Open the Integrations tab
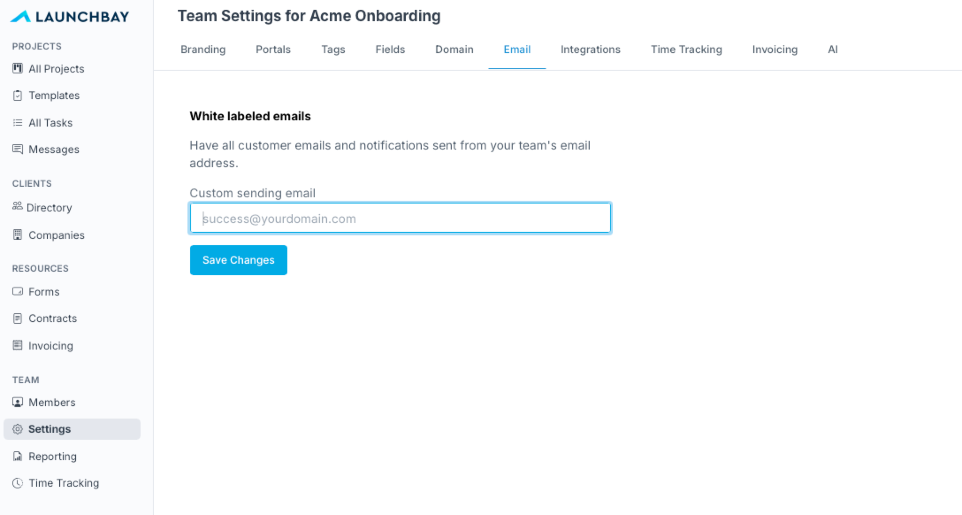962x515 pixels. pyautogui.click(x=590, y=50)
